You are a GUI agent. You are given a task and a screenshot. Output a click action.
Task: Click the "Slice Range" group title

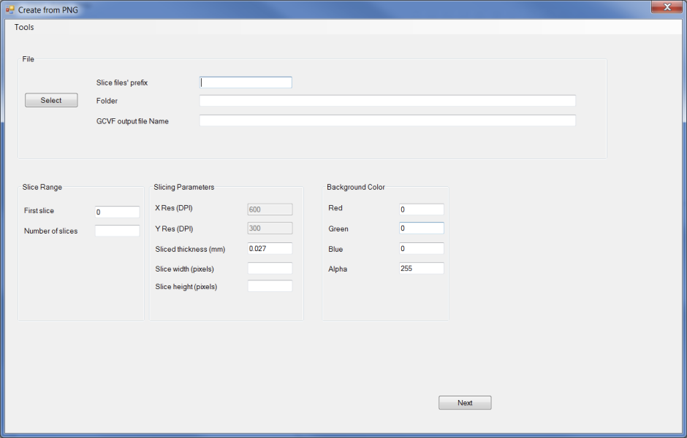coord(42,187)
